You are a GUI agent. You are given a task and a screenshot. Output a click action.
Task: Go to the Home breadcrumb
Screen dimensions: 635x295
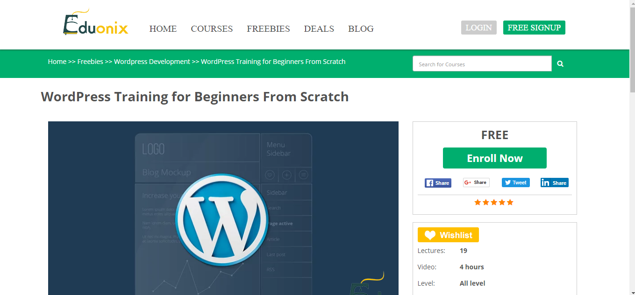[57, 62]
